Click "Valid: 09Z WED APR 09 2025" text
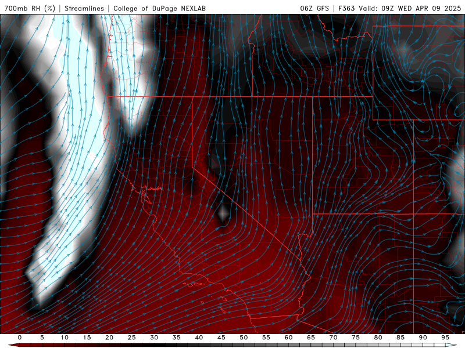 click(410, 8)
